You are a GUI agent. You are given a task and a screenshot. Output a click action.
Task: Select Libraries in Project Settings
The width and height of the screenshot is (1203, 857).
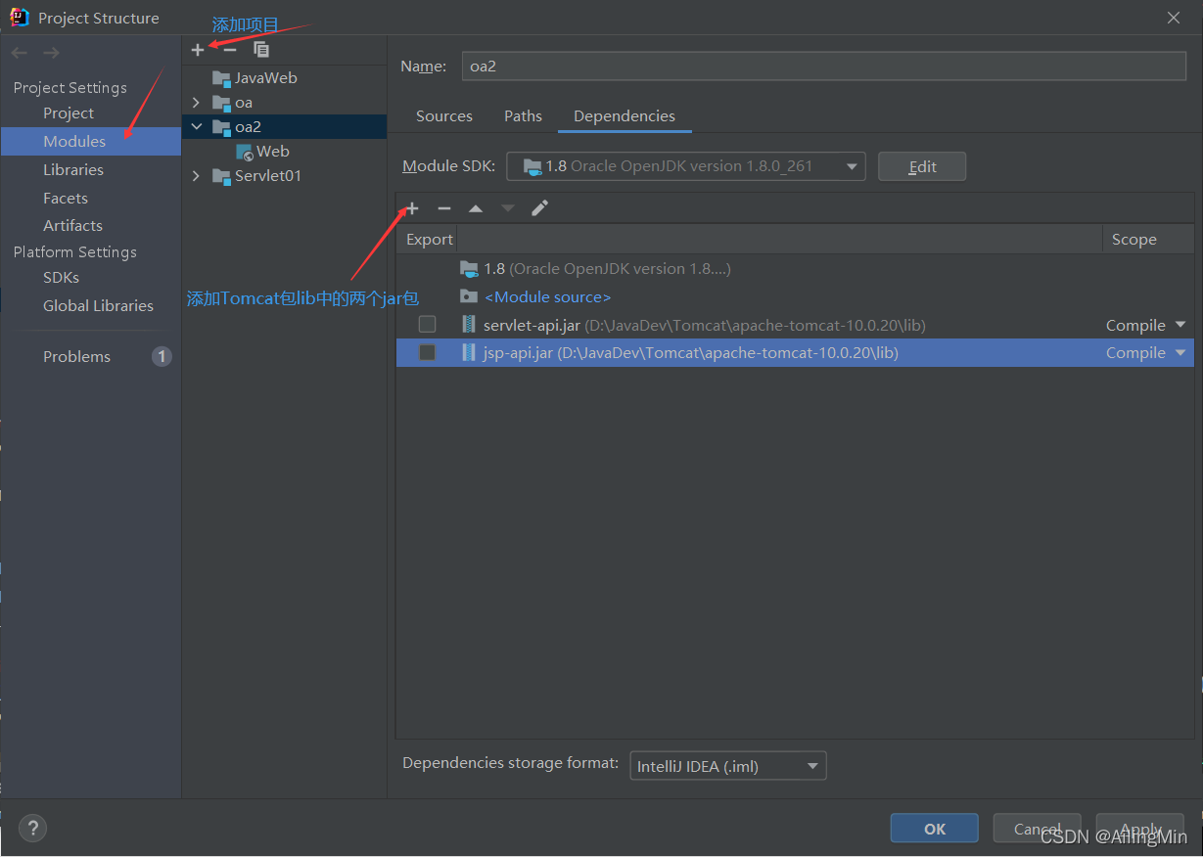pyautogui.click(x=73, y=170)
